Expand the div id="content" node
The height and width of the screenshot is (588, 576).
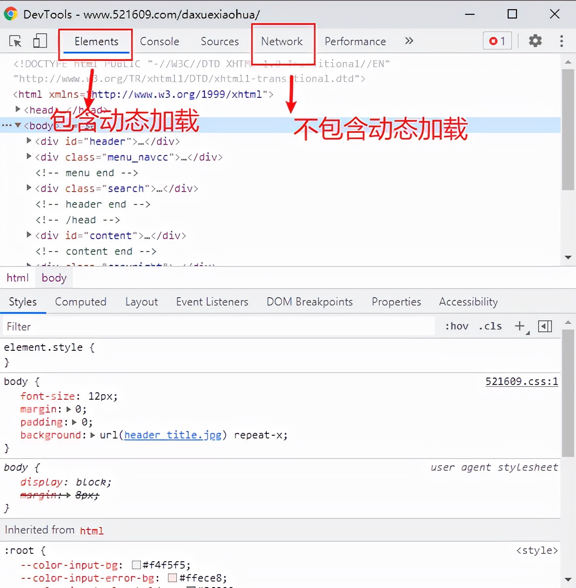click(29, 235)
